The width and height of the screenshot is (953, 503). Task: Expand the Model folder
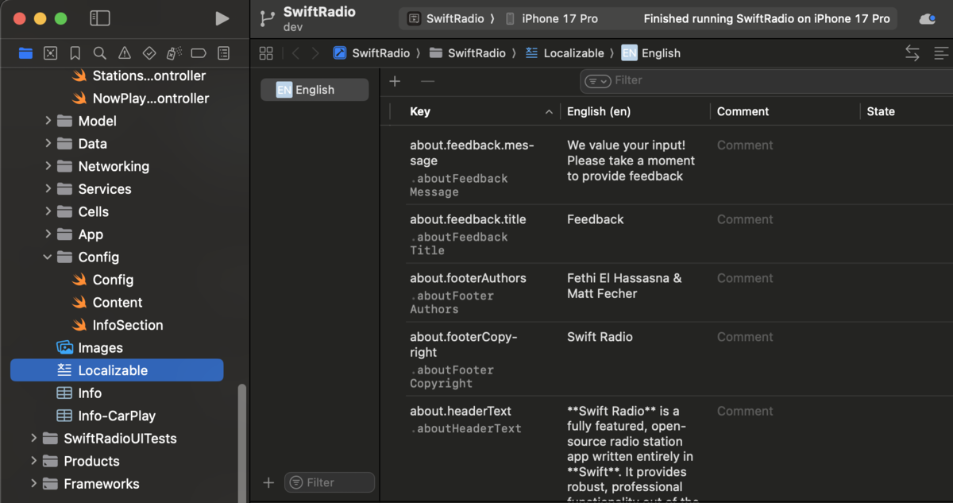pos(49,121)
